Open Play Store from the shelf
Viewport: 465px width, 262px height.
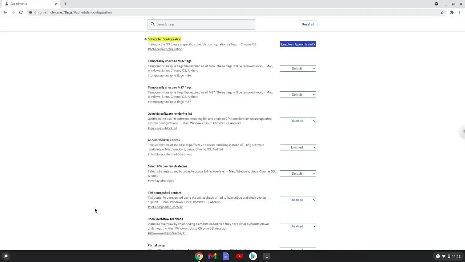(253, 256)
